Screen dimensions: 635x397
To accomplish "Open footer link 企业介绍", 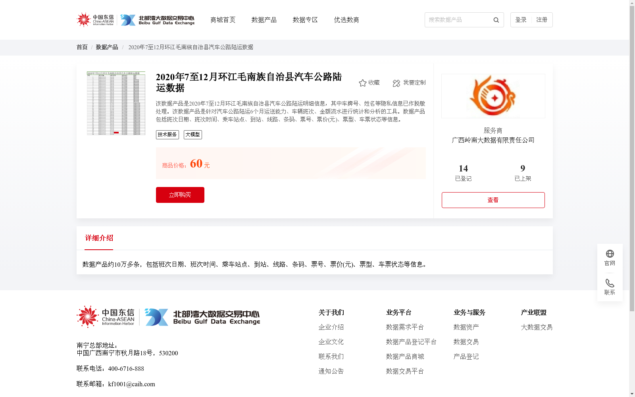I will point(331,327).
